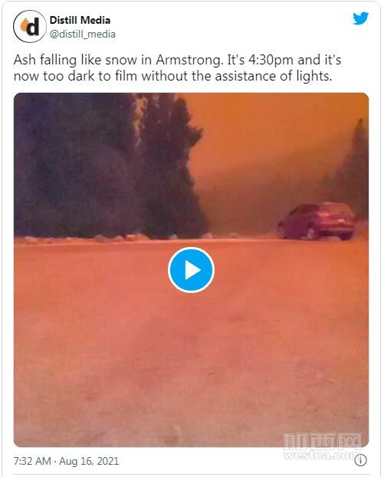This screenshot has width=384, height=477.
Task: Open Distill Media's round avatar logo
Action: coord(30,26)
